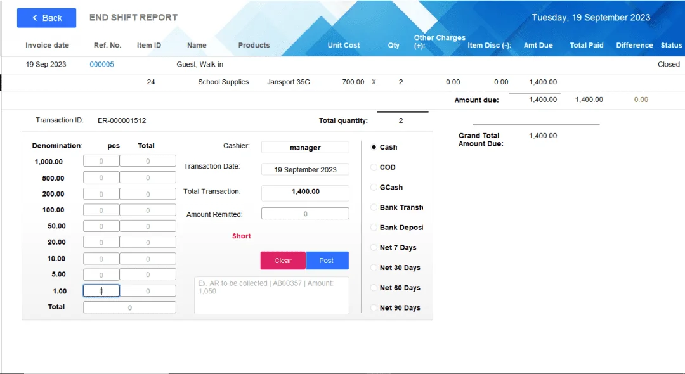Pick the Bank Deposit radio option

374,228
